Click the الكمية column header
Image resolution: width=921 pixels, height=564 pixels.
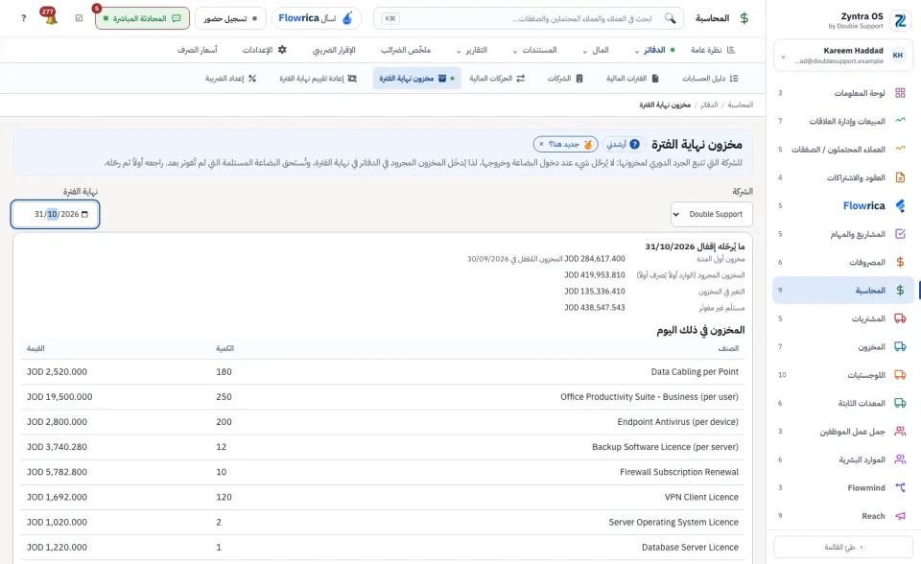click(224, 348)
